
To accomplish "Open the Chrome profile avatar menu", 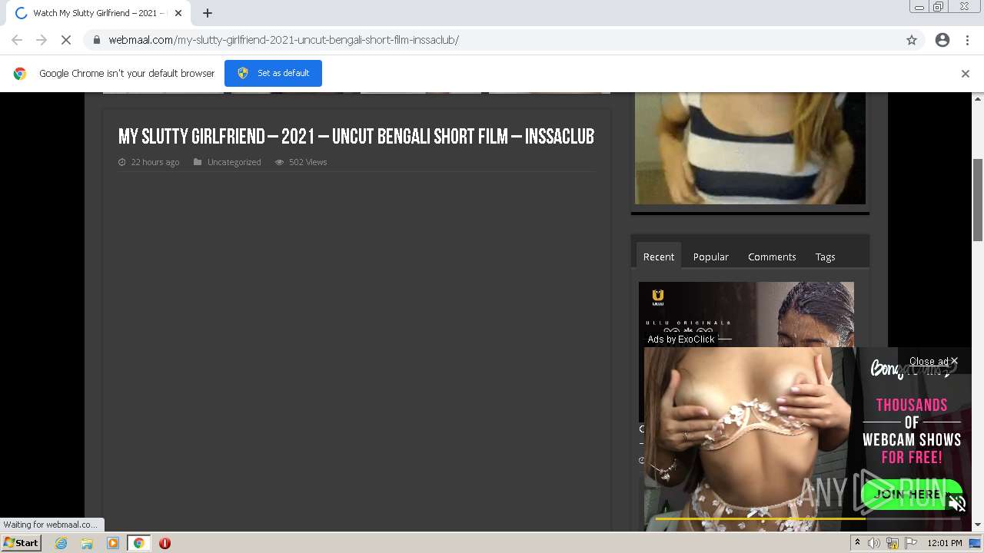I will [x=942, y=40].
